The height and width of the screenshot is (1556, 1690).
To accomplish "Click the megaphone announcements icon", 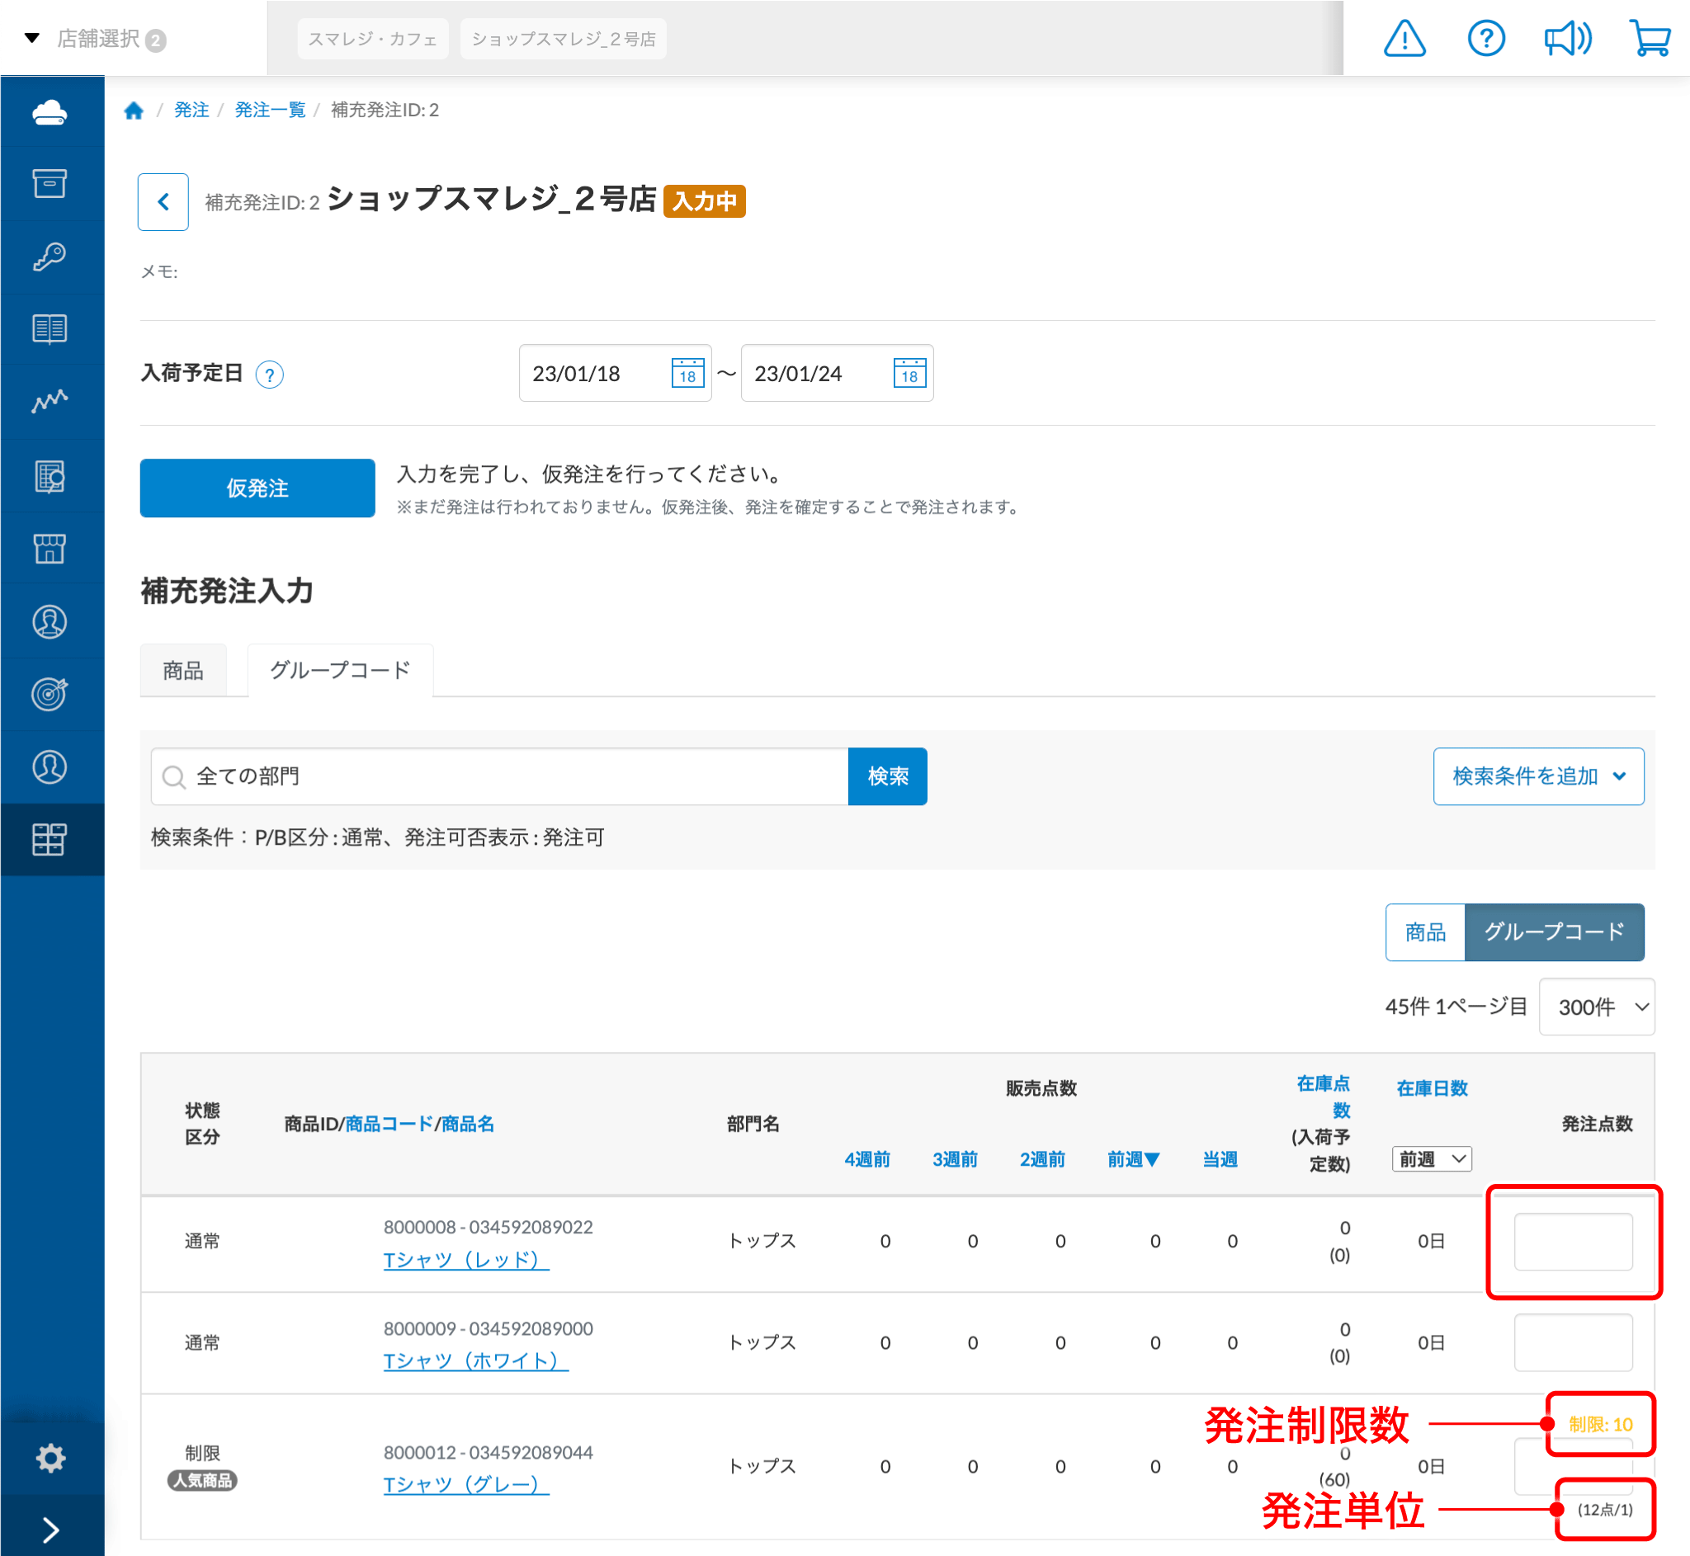I will pos(1567,39).
